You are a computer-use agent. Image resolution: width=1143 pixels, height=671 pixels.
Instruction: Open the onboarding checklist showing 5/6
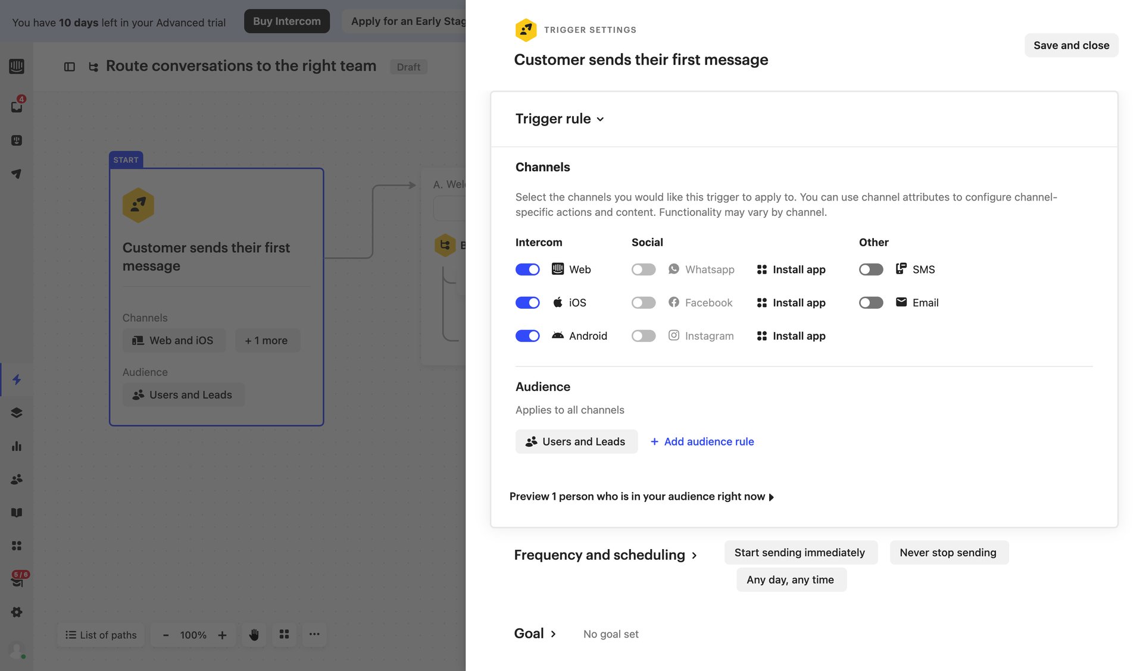tap(17, 581)
